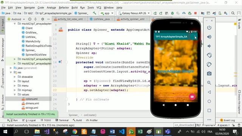Viewport: 242px width, 136px height.
Task: Open the app overflow menu in phone
Action: (195, 37)
